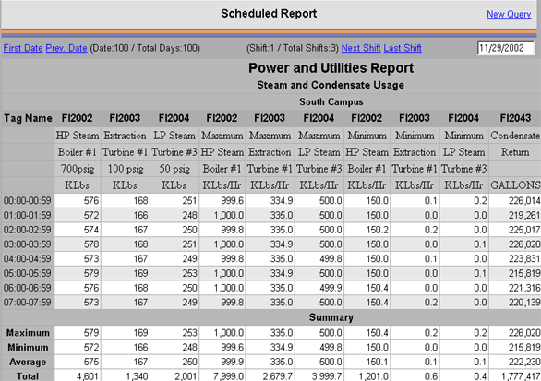Click the Total value 2,001
Screen dimensions: 541x381
pos(186,376)
